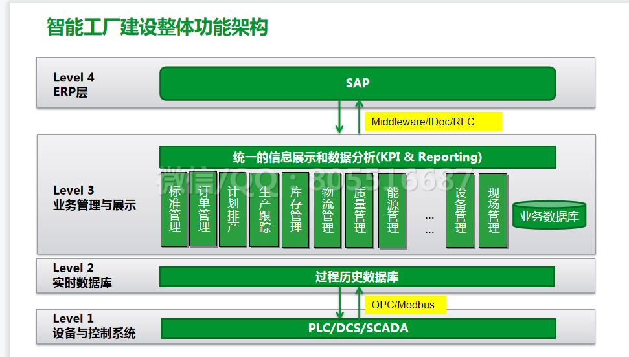Click the title 智能工厂建设整体功能架构
This screenshot has height=357, width=629.
click(157, 27)
